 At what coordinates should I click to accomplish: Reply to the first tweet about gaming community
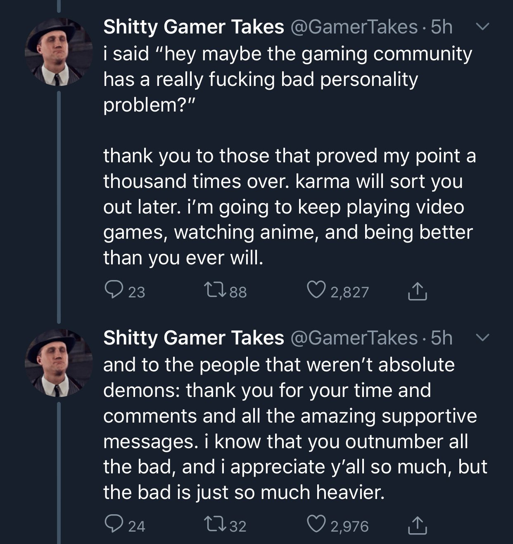112,290
